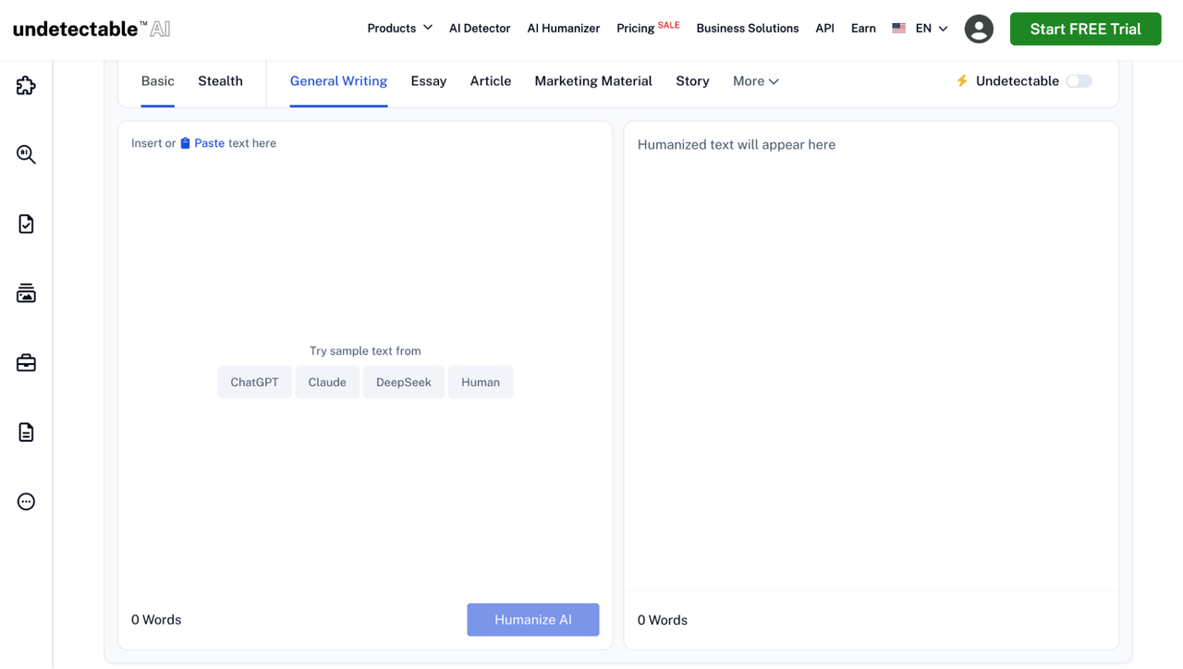The height and width of the screenshot is (669, 1183).
Task: Click the '0 Words' count under output panel
Action: tap(663, 620)
